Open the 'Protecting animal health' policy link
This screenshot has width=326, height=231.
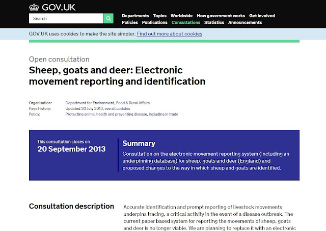[x=122, y=114]
